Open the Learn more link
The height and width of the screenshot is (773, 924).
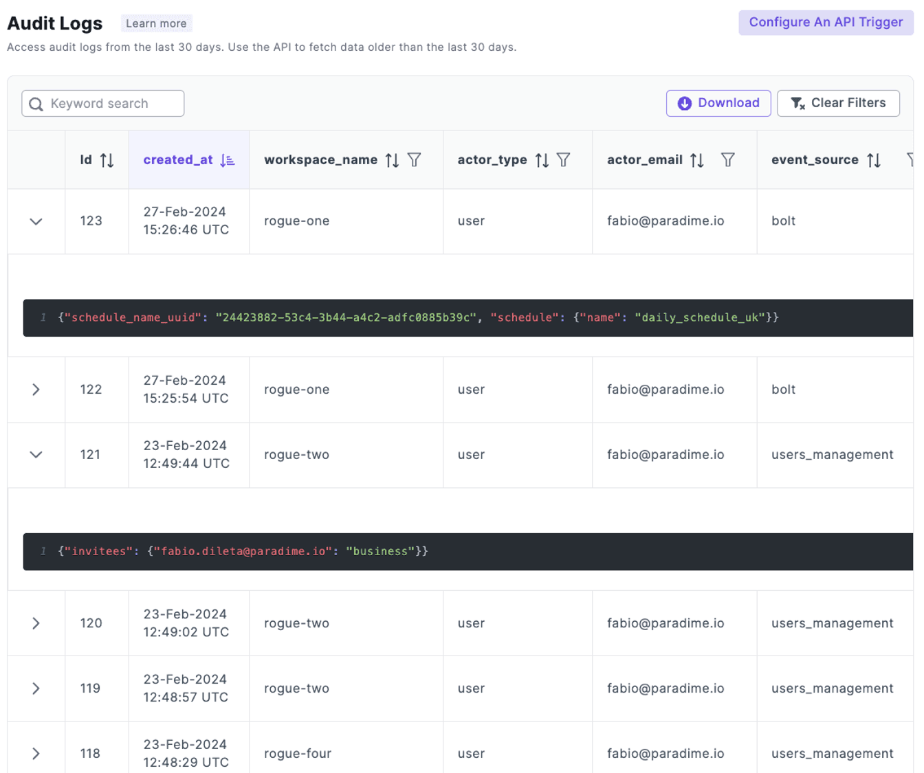click(x=156, y=23)
